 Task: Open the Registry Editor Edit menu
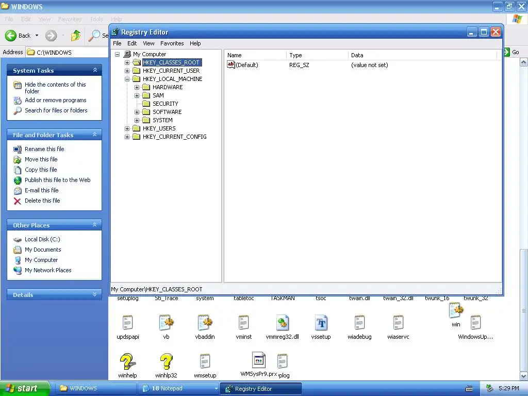pos(132,43)
